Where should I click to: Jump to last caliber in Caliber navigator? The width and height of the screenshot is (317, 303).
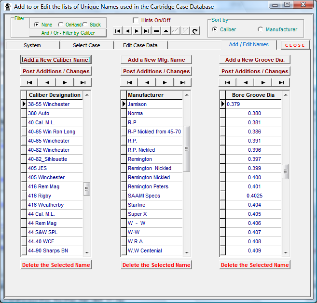[83, 82]
